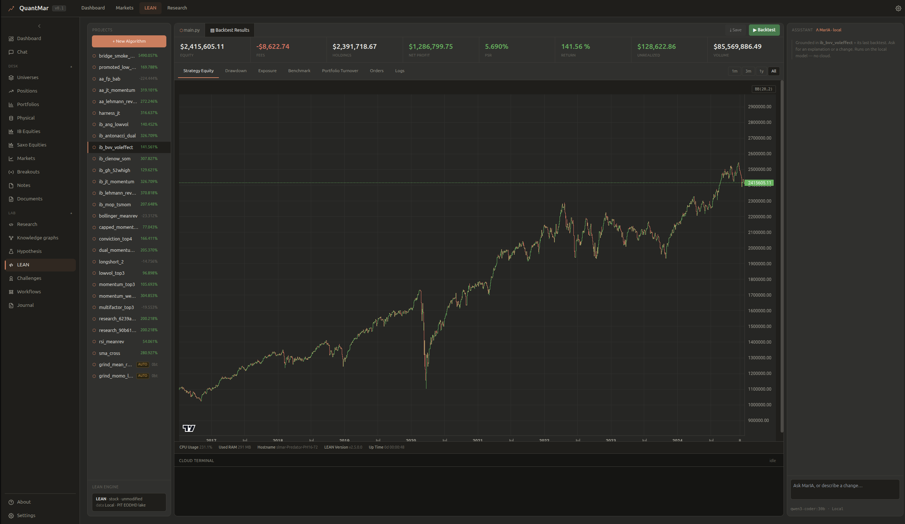Open the sidebar Research code icon
The height and width of the screenshot is (524, 905).
tap(11, 224)
